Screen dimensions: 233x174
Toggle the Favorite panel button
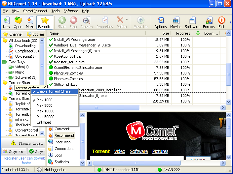point(45,22)
